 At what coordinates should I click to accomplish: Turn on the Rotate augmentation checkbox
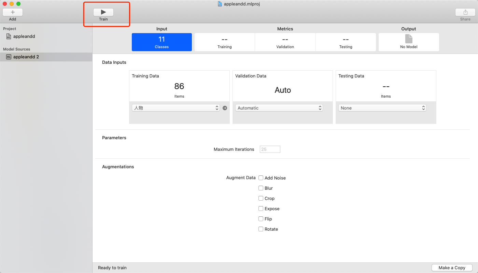point(261,229)
